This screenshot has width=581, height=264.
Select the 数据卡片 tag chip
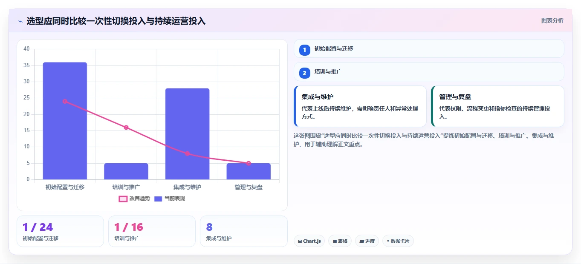click(x=398, y=241)
